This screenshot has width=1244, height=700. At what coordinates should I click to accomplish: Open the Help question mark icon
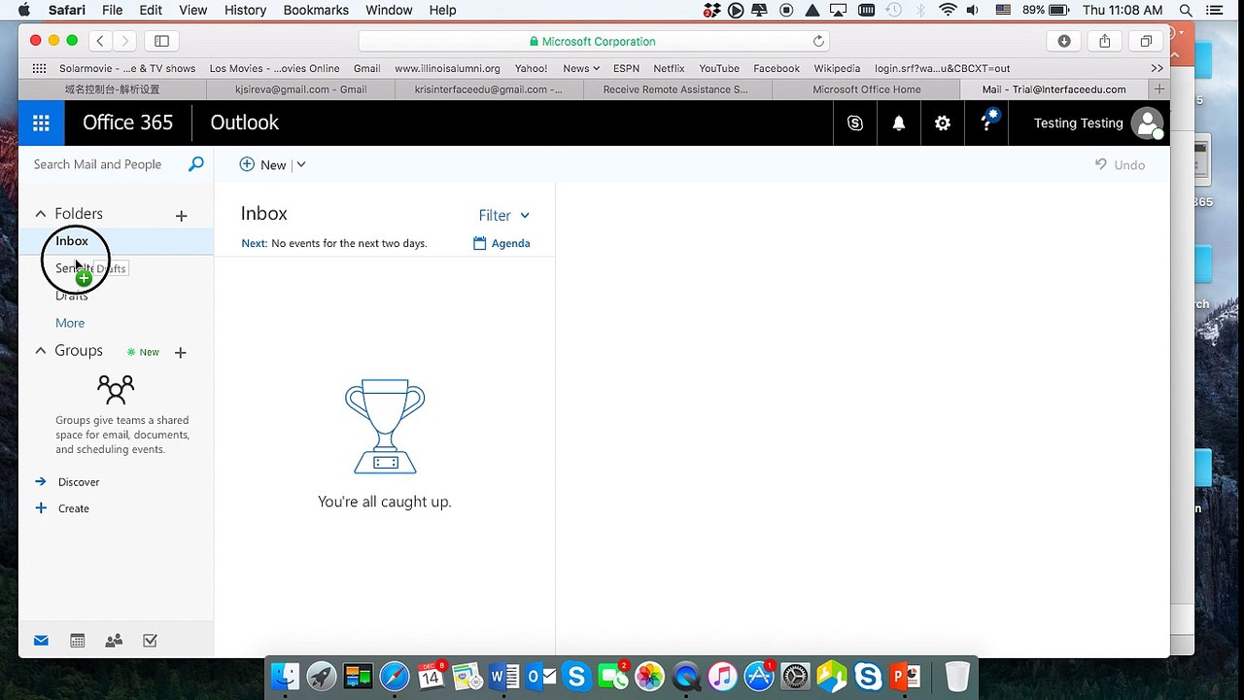click(987, 122)
